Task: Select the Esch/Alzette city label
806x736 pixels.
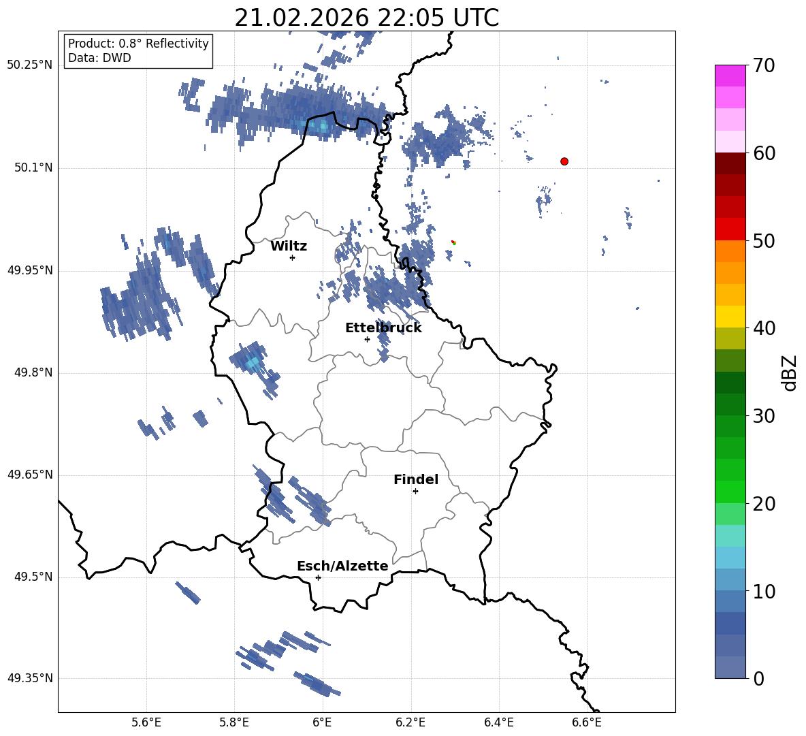Action: pyautogui.click(x=342, y=566)
